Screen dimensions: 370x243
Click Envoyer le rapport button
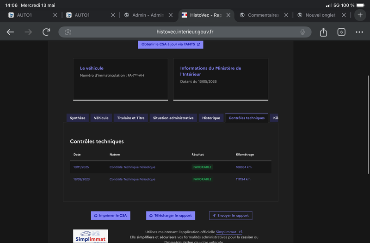pos(230,215)
